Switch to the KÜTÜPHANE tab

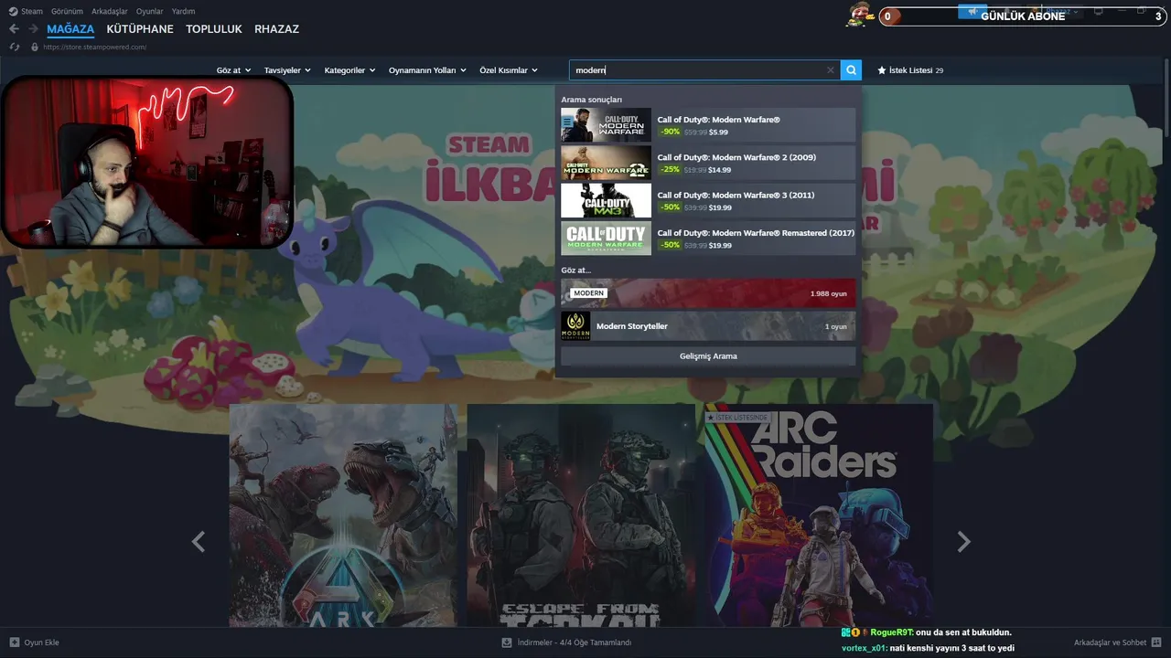[x=140, y=29]
